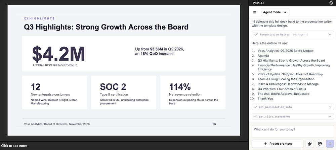This screenshot has width=336, height=150.
Task: Expand the get_slide_screenshot step
Action: point(293,117)
